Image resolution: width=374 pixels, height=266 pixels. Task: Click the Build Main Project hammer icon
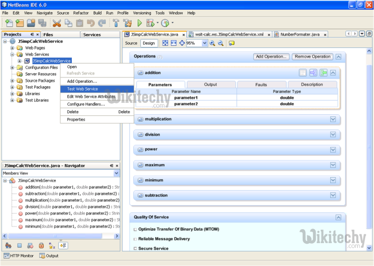pyautogui.click(x=116, y=23)
